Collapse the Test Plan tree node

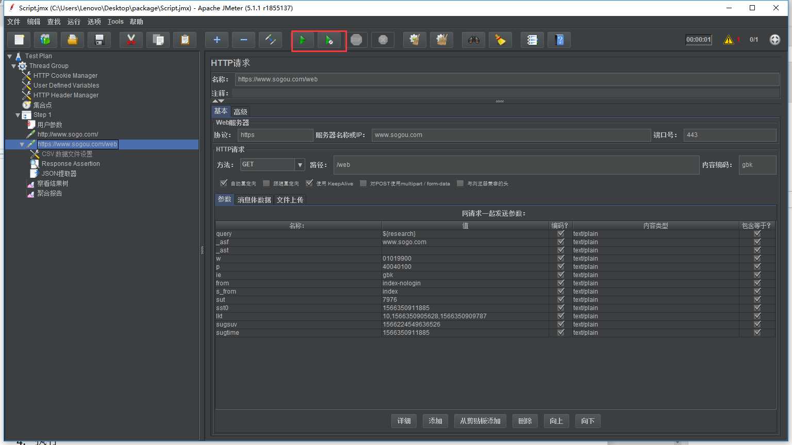(10, 56)
